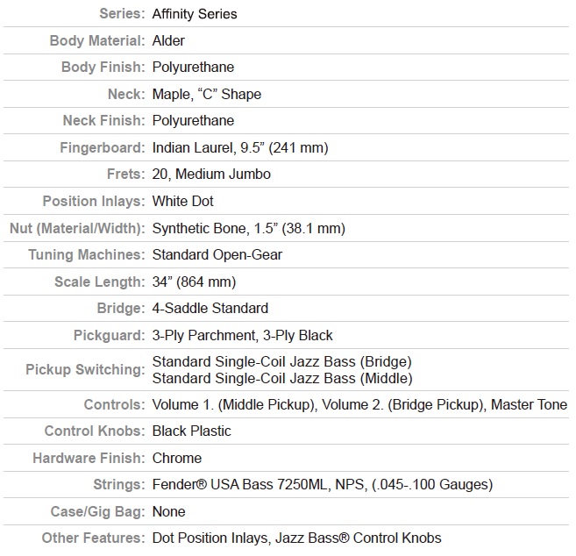Click Polyurethane in the Body Finish row
Image resolution: width=576 pixels, height=556 pixels.
click(193, 68)
